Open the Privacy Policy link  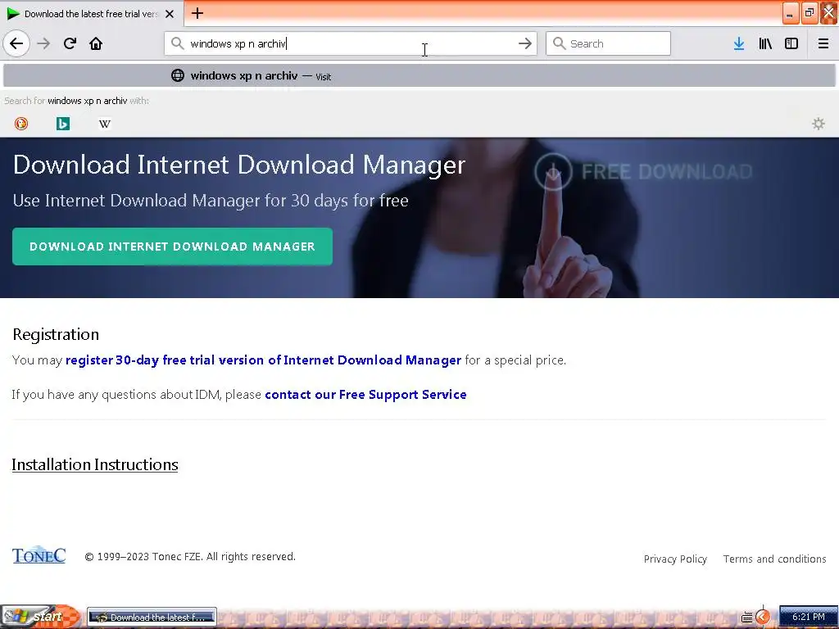(x=675, y=559)
